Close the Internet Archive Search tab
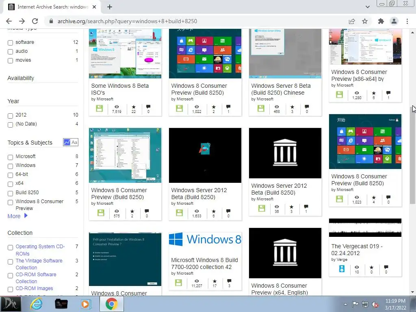Image resolution: width=416 pixels, height=312 pixels. coord(94,7)
